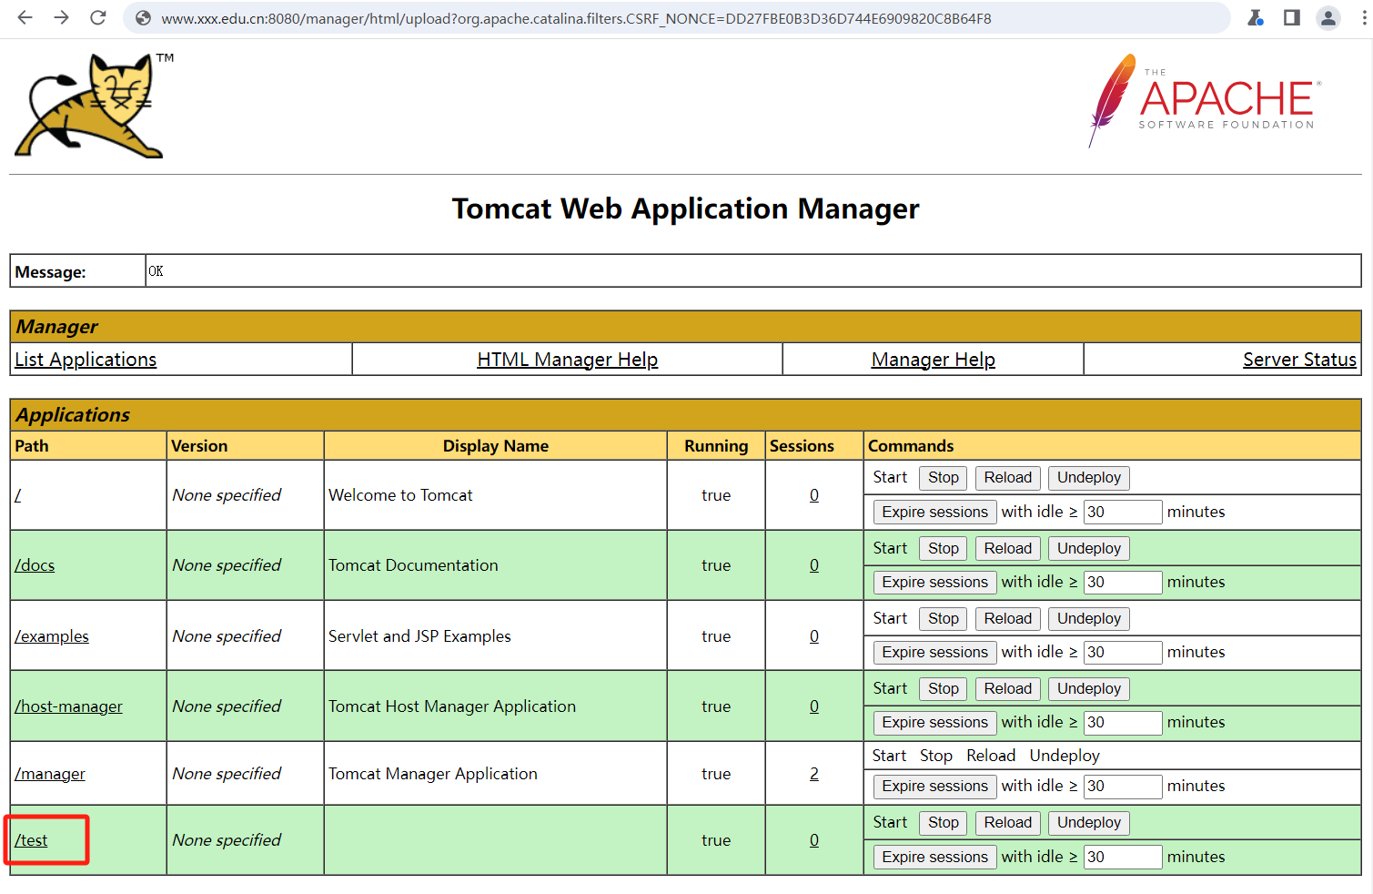This screenshot has width=1373, height=894.
Task: Click the browser forward arrow
Action: (x=61, y=17)
